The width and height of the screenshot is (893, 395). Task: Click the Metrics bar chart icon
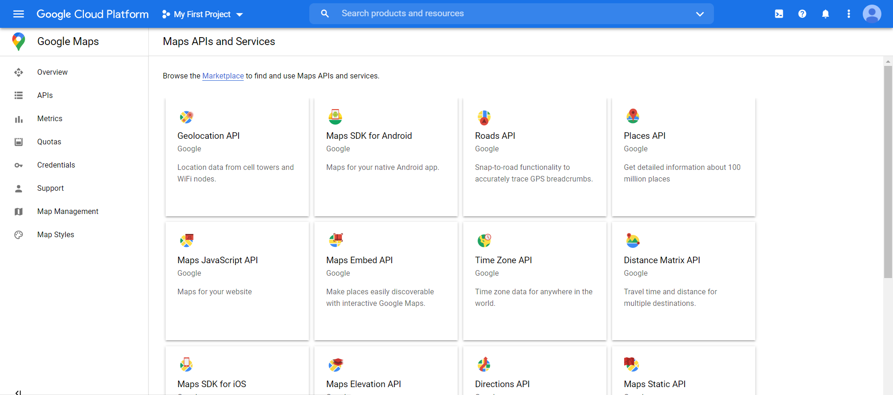[19, 119]
